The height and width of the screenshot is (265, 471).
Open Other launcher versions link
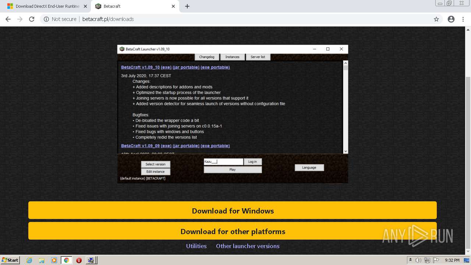248,246
